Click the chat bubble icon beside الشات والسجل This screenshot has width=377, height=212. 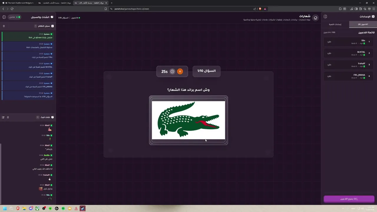click(x=52, y=17)
